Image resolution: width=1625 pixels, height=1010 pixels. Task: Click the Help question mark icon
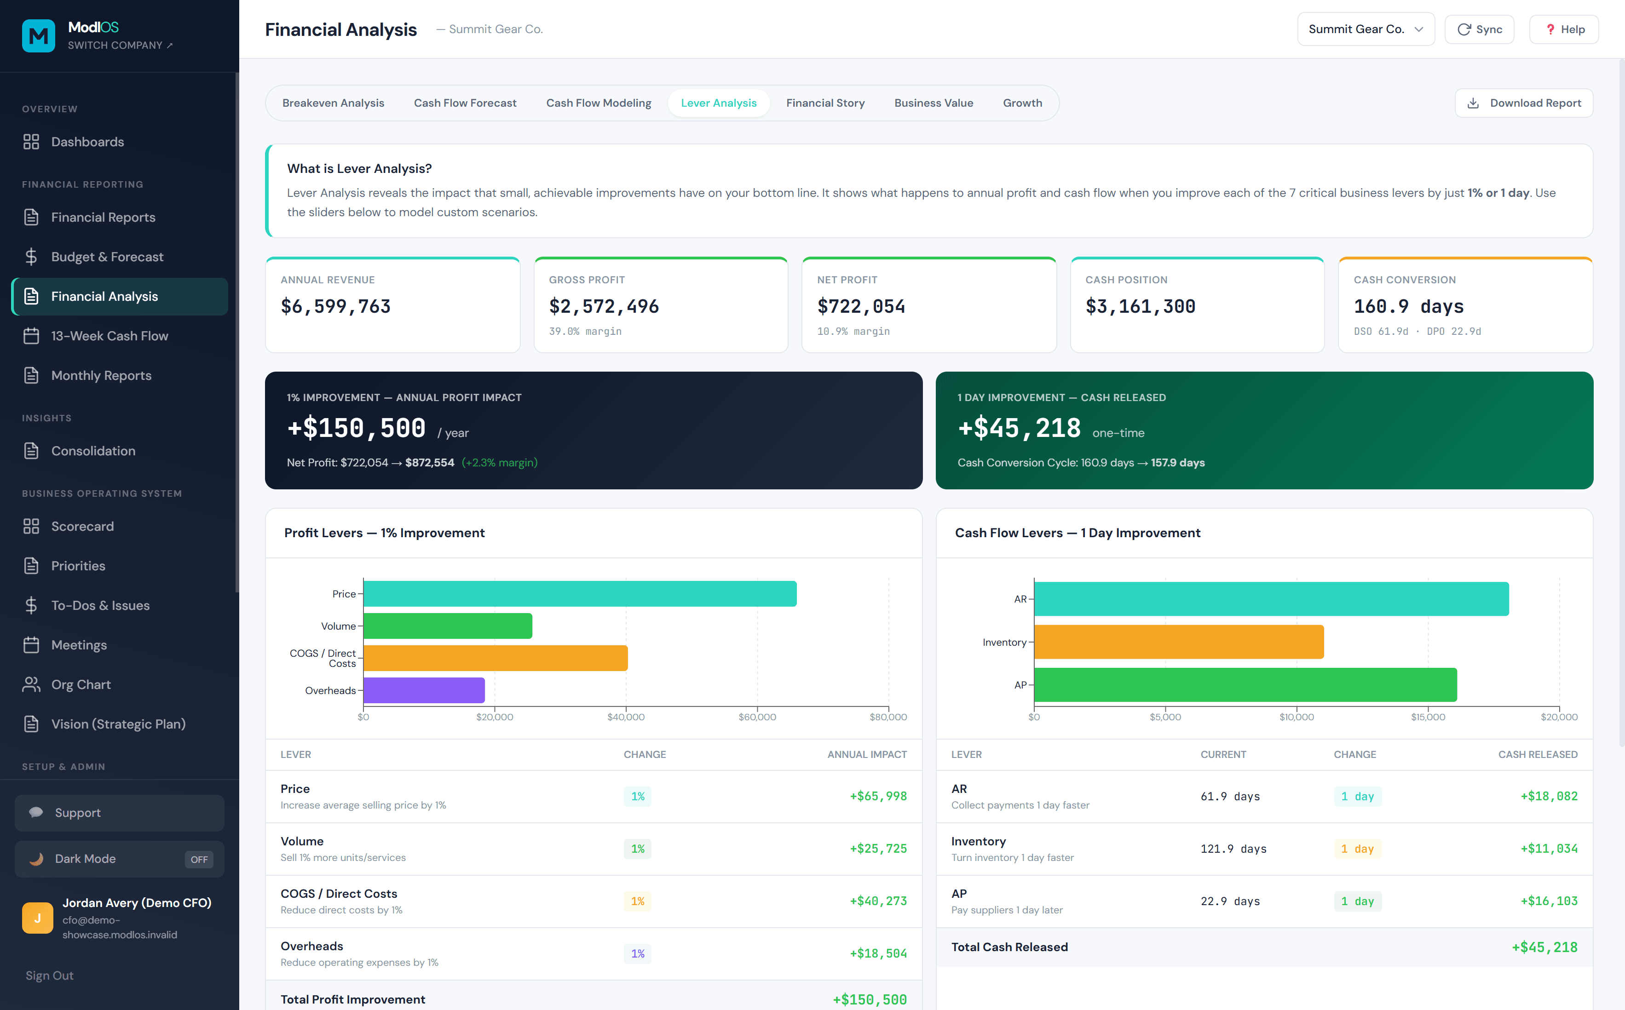[1550, 29]
